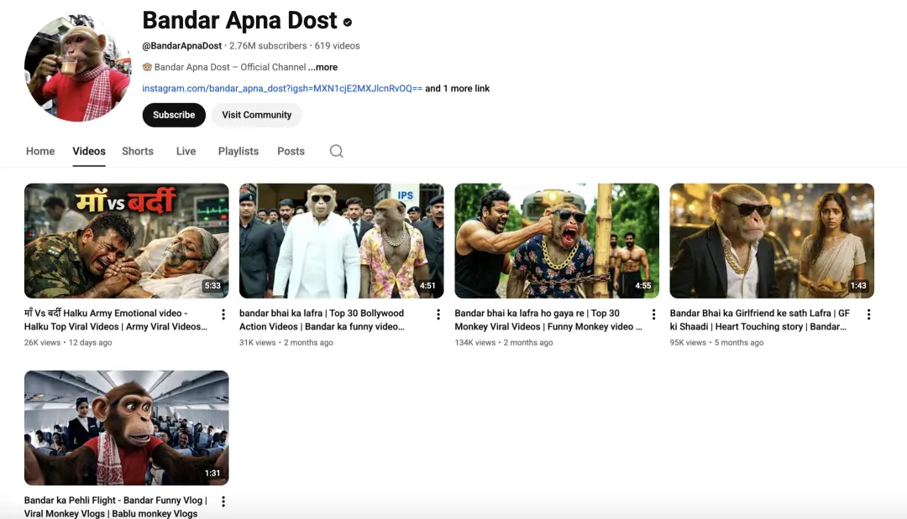Screen dimensions: 907x519
Task: Switch to the Shorts tab
Action: [x=138, y=151]
